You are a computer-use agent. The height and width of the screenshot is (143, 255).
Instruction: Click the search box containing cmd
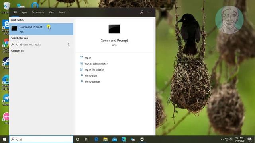pos(41,139)
